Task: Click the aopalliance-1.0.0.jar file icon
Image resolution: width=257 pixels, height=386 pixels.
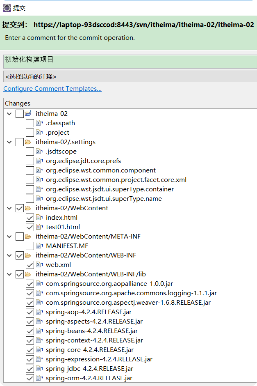Action: pos(39,284)
